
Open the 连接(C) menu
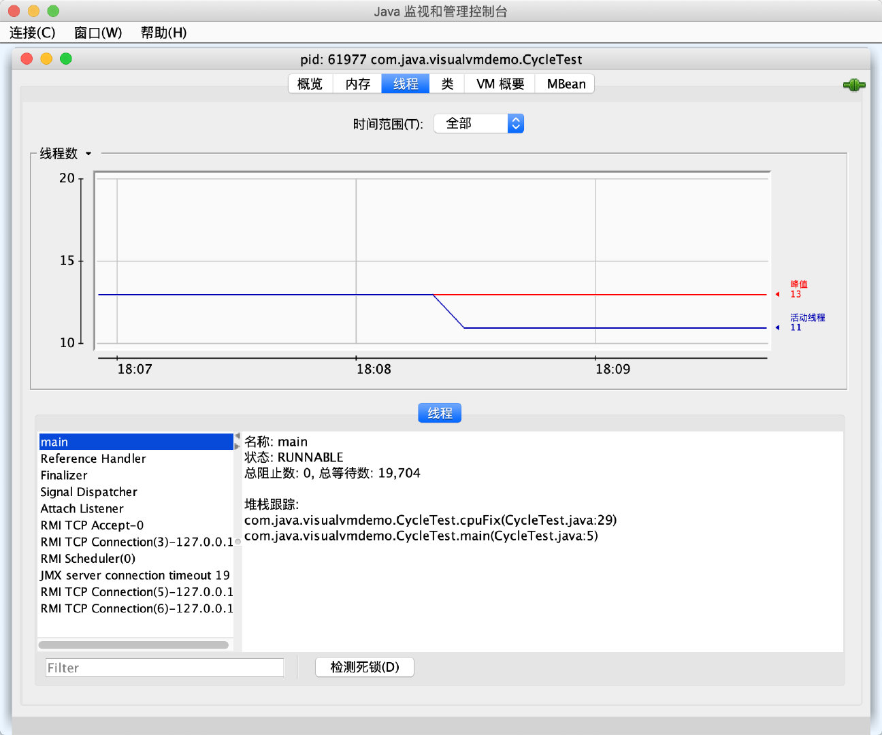[33, 33]
